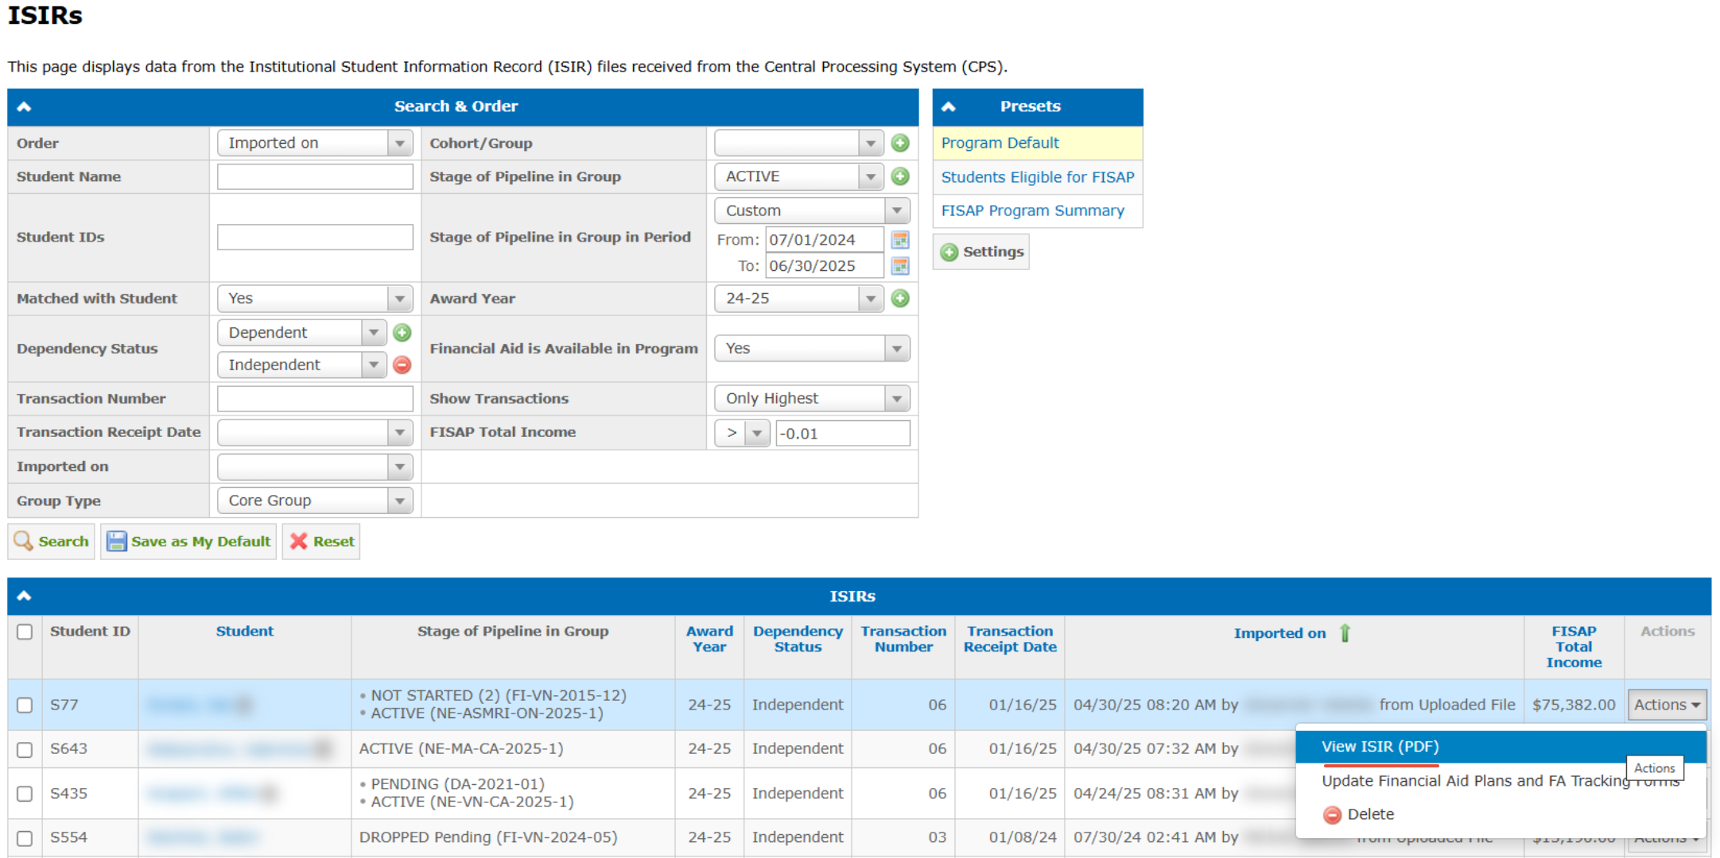This screenshot has height=858, width=1720.
Task: Click the Search button
Action: click(52, 542)
